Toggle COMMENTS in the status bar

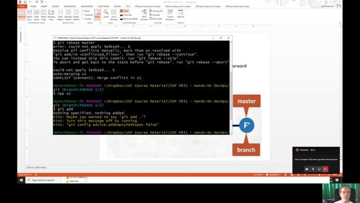pos(272,175)
